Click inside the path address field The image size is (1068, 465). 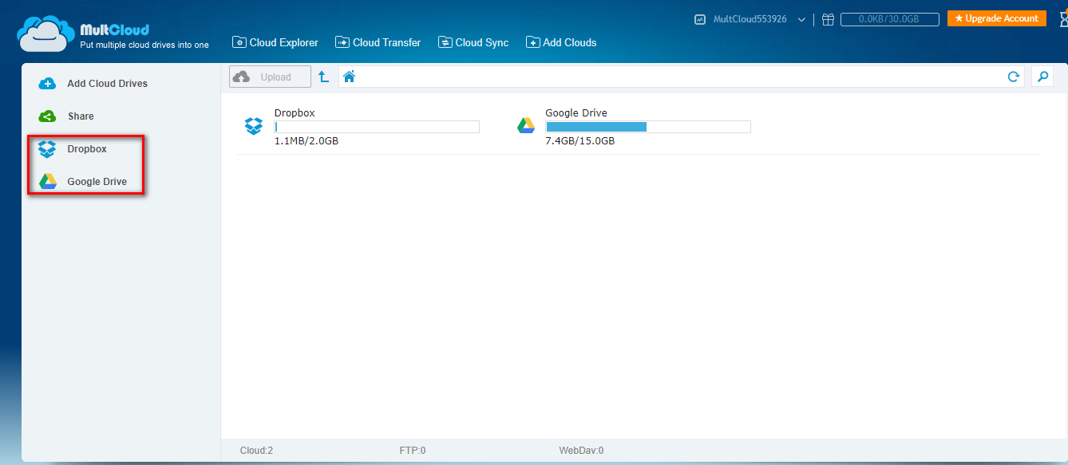pos(682,77)
